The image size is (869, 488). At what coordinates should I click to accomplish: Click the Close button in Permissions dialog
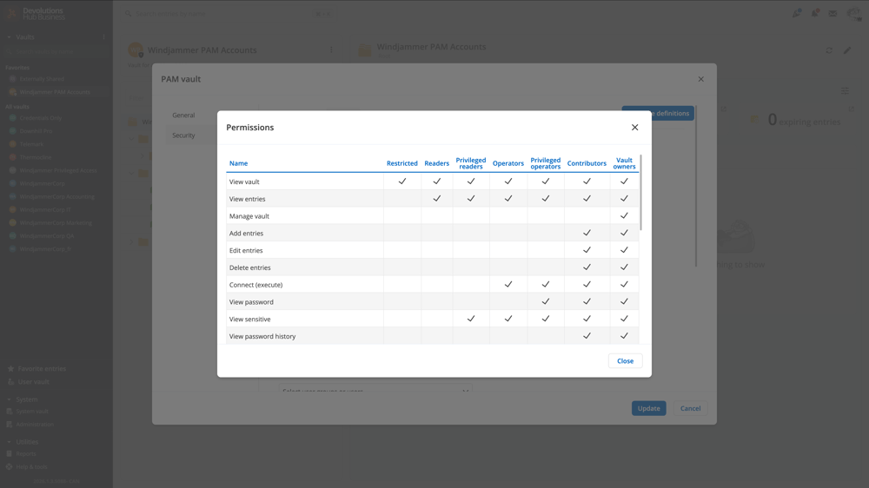[x=625, y=360]
